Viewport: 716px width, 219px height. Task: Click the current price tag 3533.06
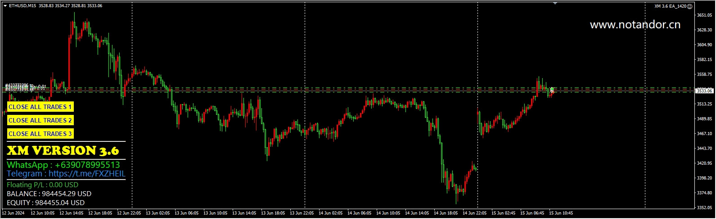point(705,91)
